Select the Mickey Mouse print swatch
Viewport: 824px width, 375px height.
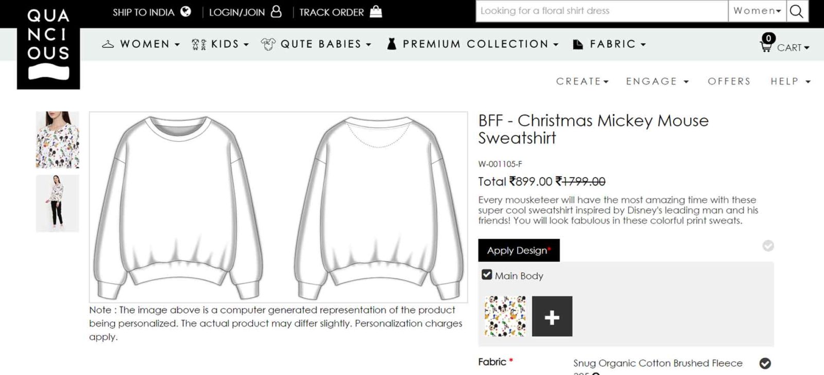(x=505, y=316)
